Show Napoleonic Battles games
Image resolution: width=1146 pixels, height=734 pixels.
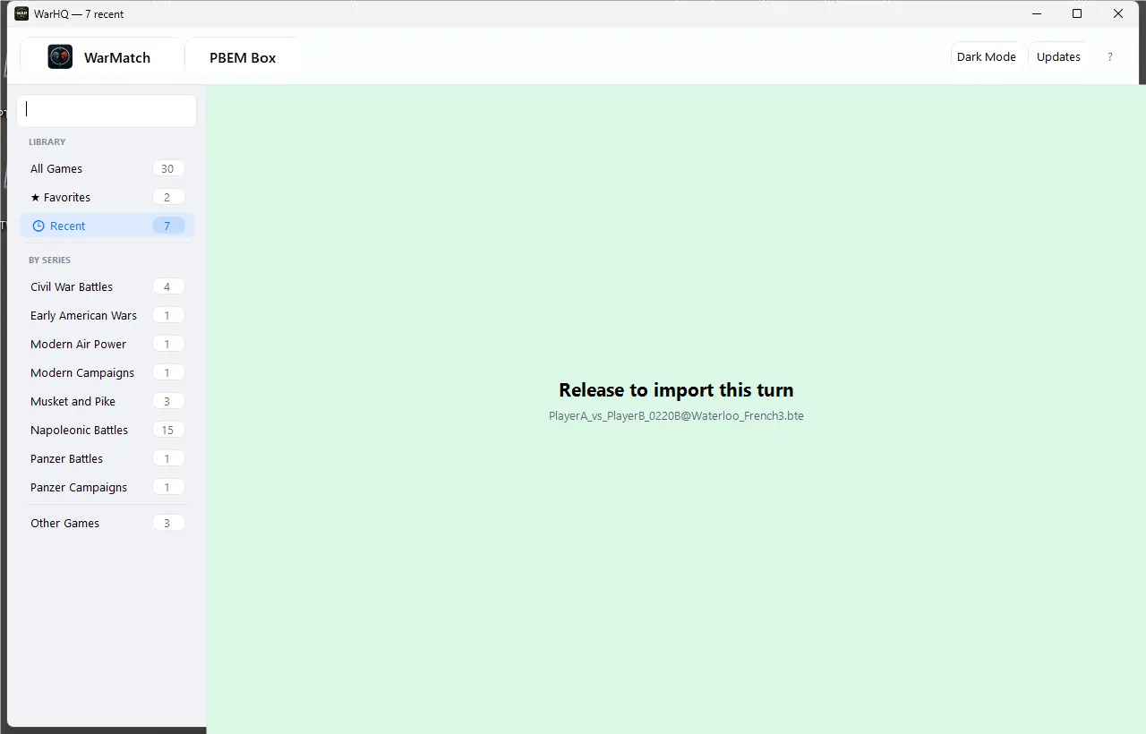(107, 430)
